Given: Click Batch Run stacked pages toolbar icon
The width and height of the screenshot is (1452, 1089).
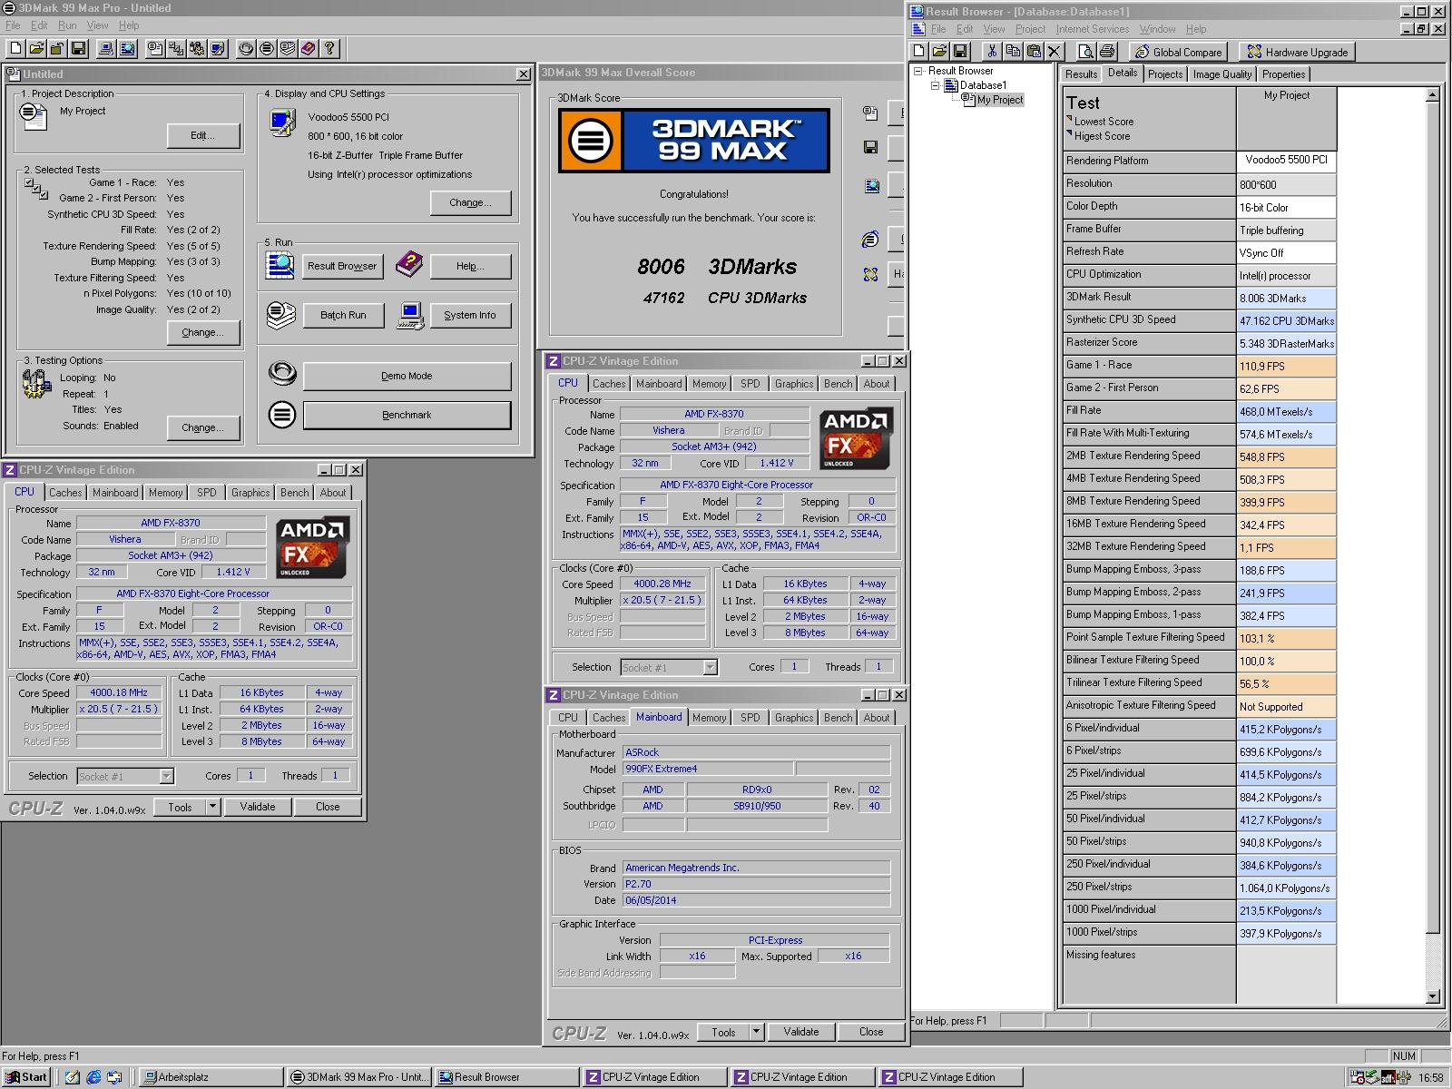Looking at the screenshot, I should coord(288,49).
